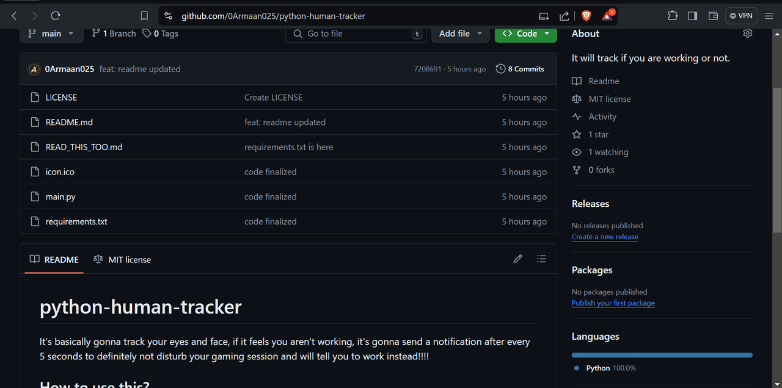Open Brave Shields lion icon
Image resolution: width=782 pixels, height=388 pixels.
click(x=586, y=16)
